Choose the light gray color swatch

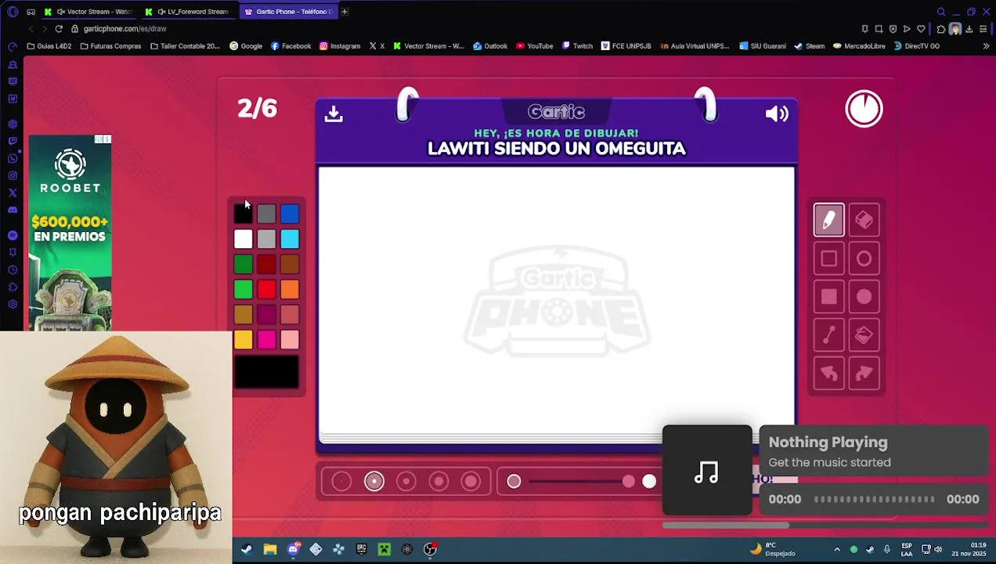[x=266, y=239]
